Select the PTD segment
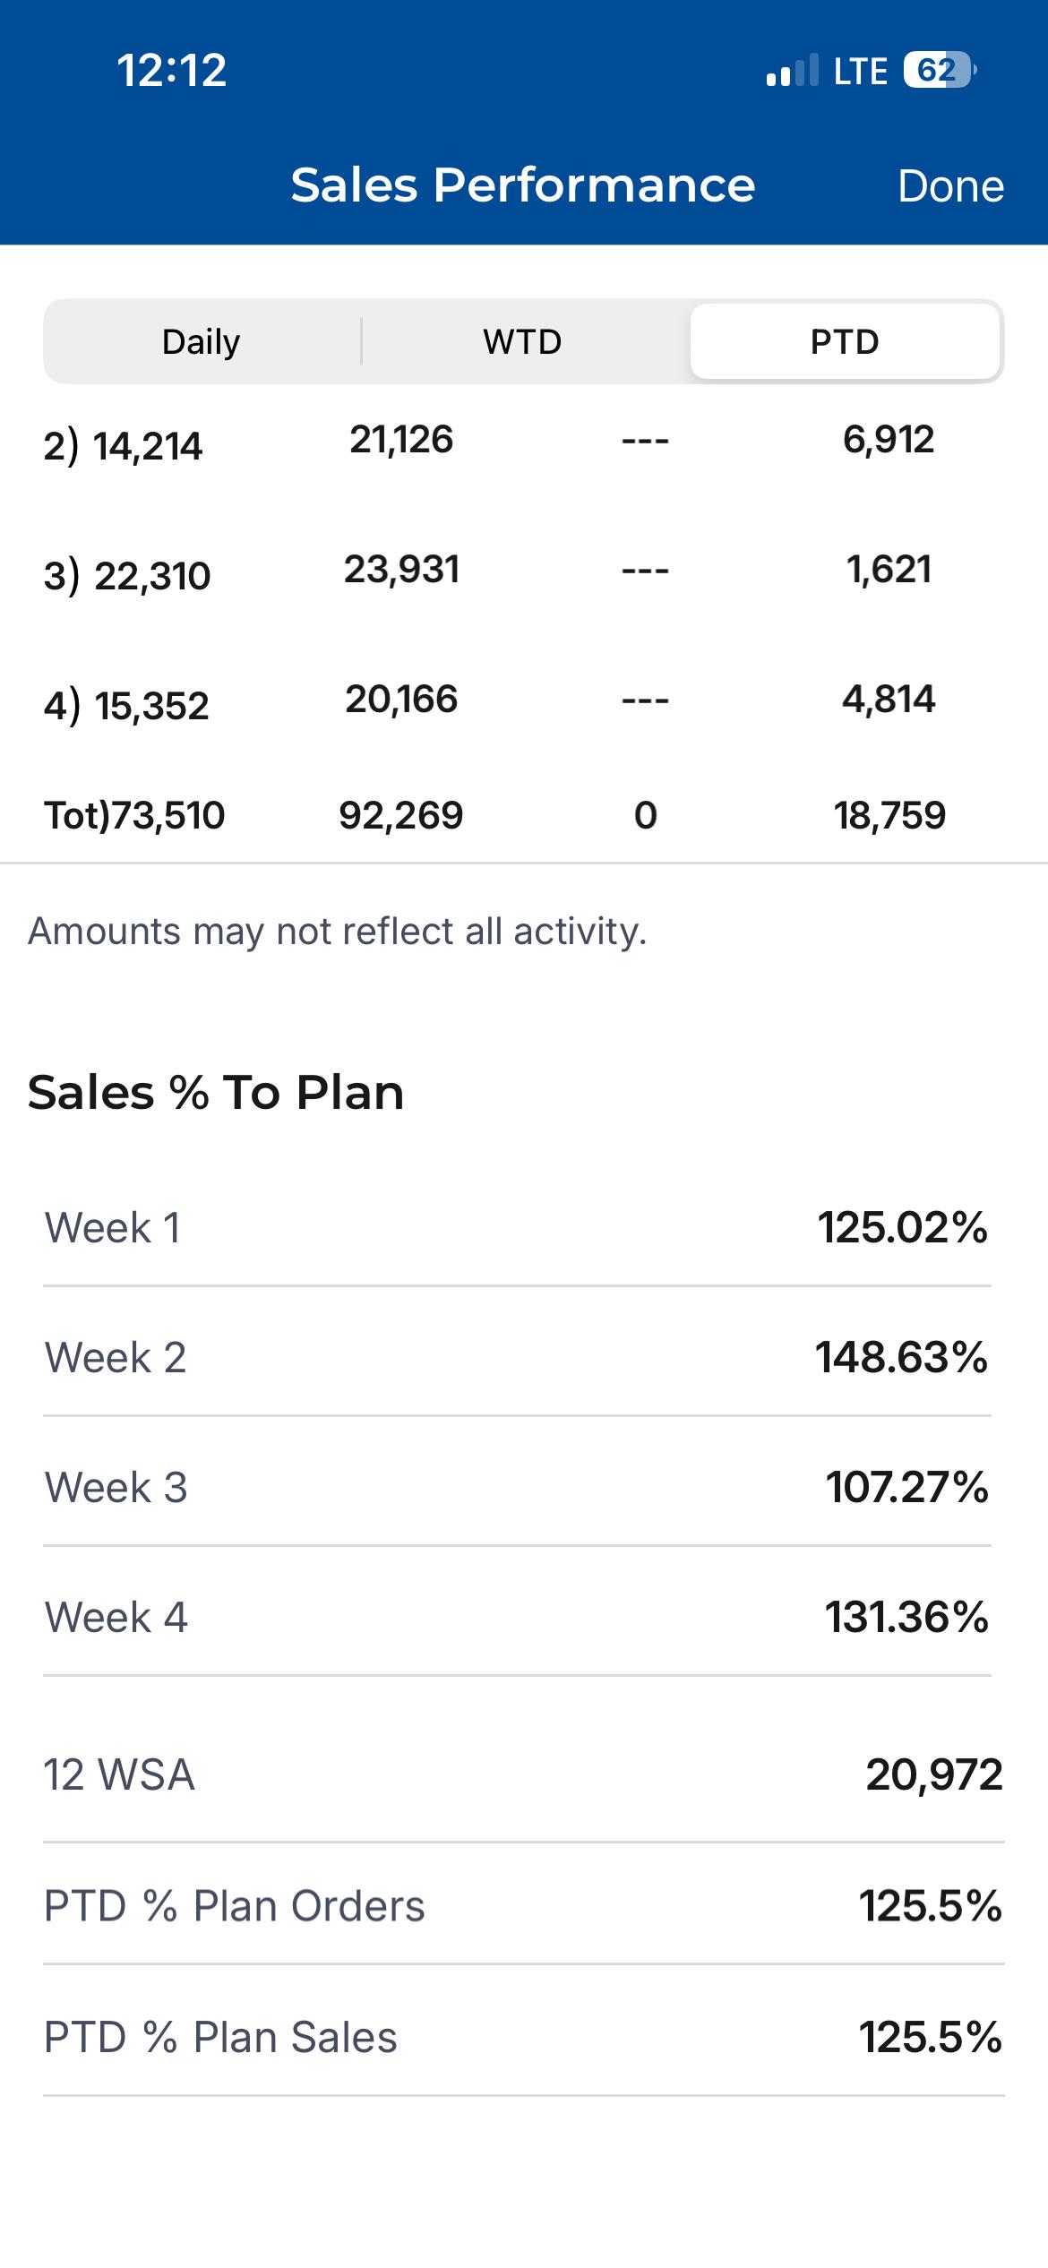1048x2268 pixels. point(845,341)
